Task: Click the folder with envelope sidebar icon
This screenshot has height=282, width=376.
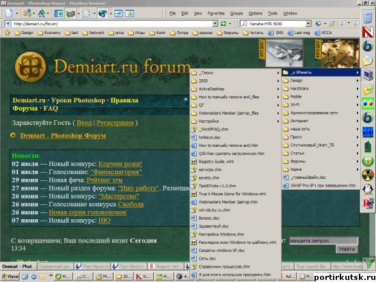Action: pos(367,60)
